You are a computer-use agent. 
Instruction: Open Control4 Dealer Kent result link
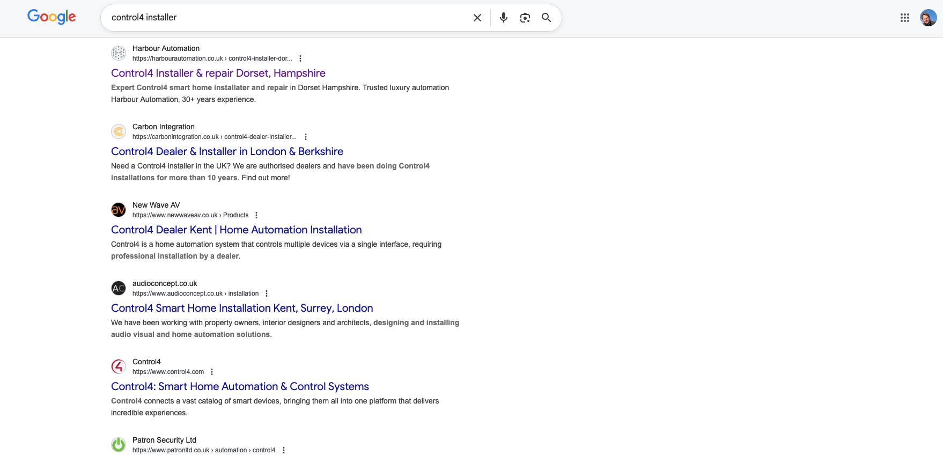pos(236,230)
